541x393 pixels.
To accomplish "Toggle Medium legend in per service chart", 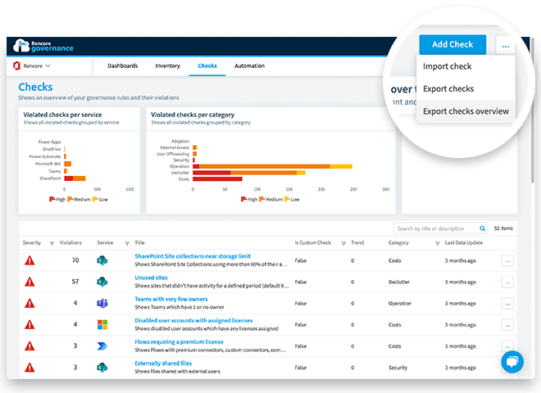I will pos(79,199).
